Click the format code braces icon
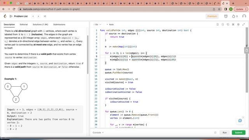Image resolution: width=249 pixels, height=140 pixels. tap(223, 24)
